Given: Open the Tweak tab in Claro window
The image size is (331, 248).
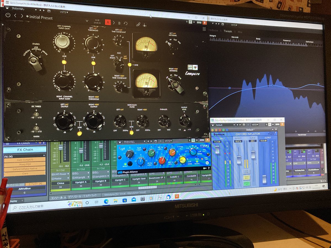Looking at the screenshot, I should tap(228, 31).
